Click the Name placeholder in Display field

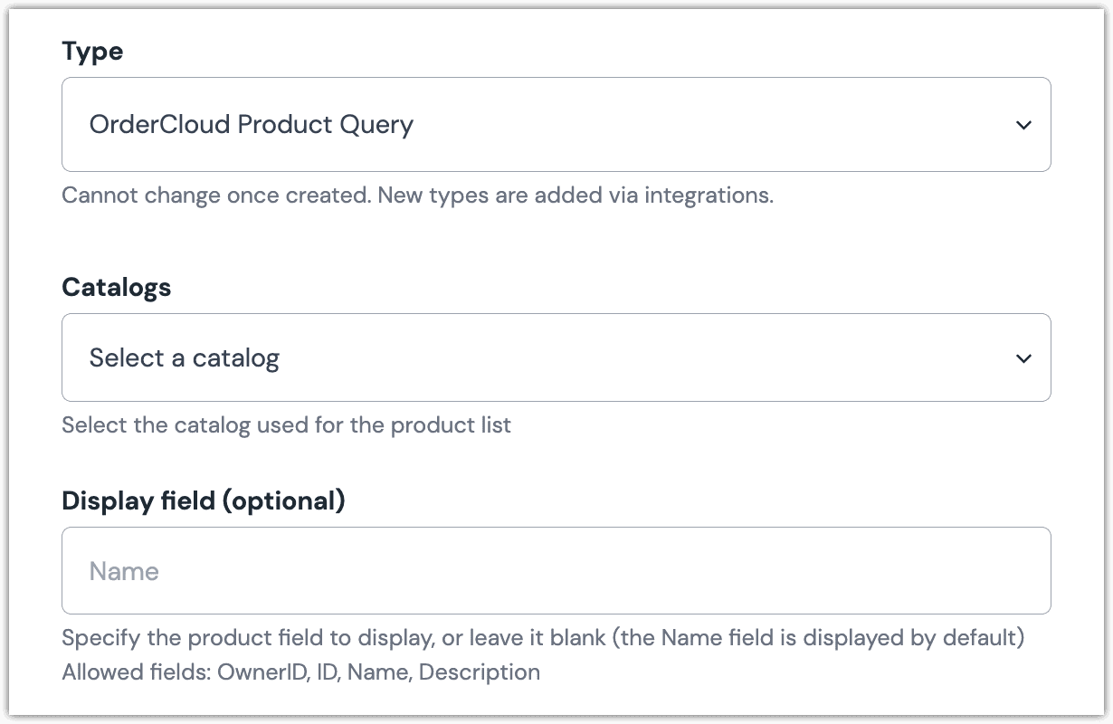click(x=124, y=571)
